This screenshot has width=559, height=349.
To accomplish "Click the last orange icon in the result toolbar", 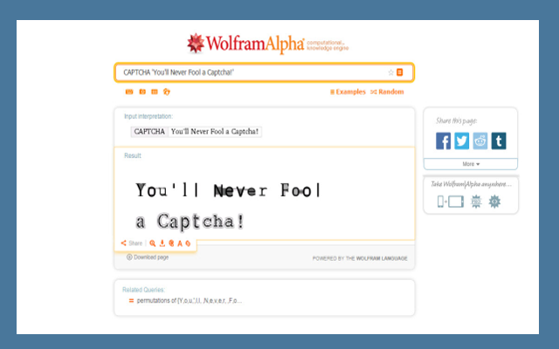I will pyautogui.click(x=189, y=243).
